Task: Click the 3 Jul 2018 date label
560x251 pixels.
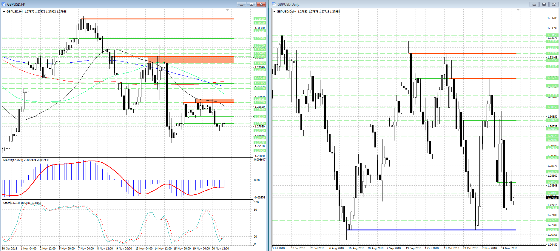Action: click(279, 248)
